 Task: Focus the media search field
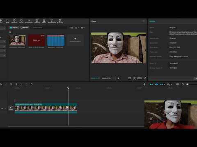click(x=49, y=28)
